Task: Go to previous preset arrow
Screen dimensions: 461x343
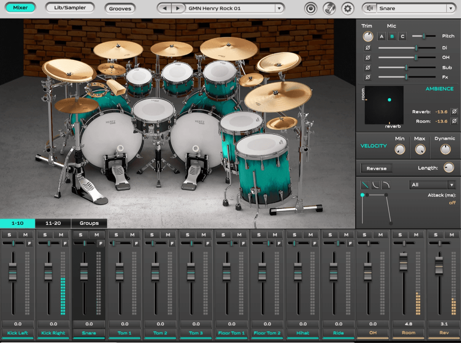Action: coord(164,8)
